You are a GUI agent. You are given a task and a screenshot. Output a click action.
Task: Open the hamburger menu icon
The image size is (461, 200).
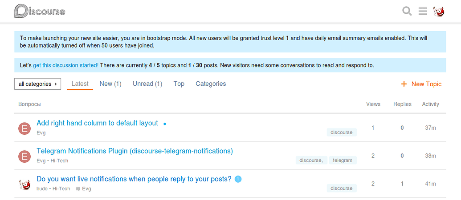click(423, 11)
